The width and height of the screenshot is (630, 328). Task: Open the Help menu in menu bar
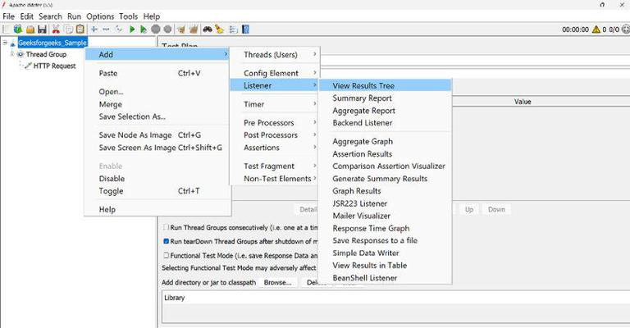pyautogui.click(x=152, y=16)
